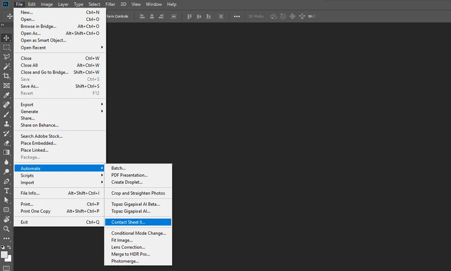Image resolution: width=451 pixels, height=271 pixels.
Task: Select the Eraser tool
Action: tap(6, 143)
